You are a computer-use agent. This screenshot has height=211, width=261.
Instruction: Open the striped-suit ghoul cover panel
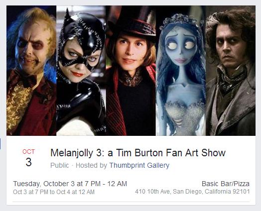click(x=31, y=71)
